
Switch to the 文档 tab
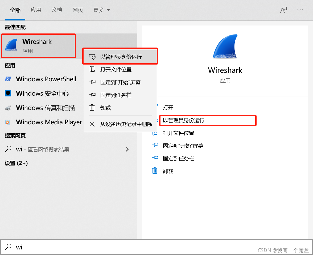tap(57, 10)
